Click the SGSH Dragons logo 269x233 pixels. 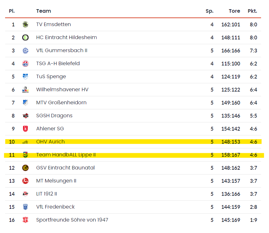(x=25, y=116)
